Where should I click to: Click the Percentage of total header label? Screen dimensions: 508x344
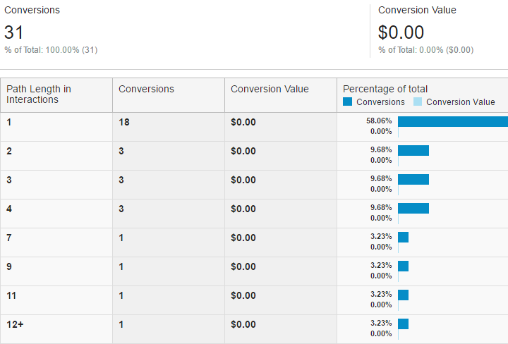(x=385, y=89)
